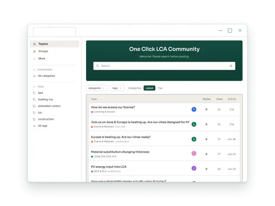The width and height of the screenshot is (275, 206).
Task: Sort by the Views column header
Action: coord(219,99)
